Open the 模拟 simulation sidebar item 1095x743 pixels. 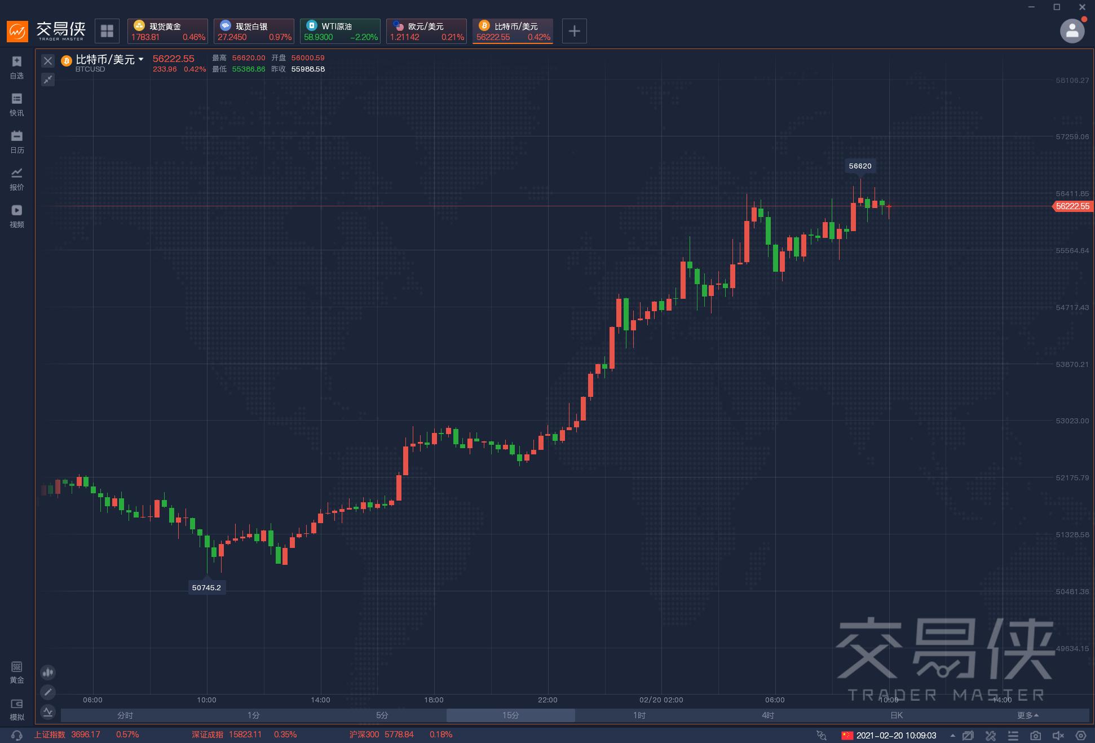(x=17, y=709)
